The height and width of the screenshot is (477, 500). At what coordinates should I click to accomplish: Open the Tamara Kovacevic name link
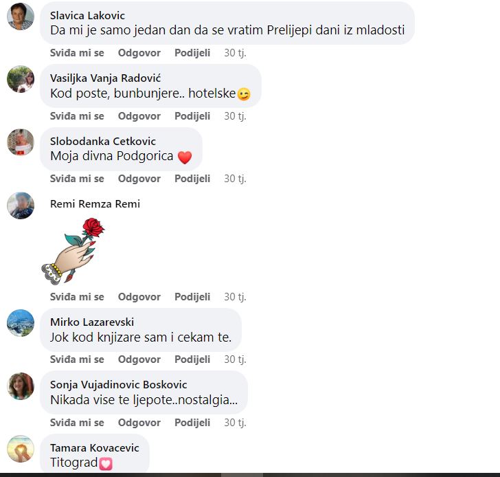click(94, 447)
